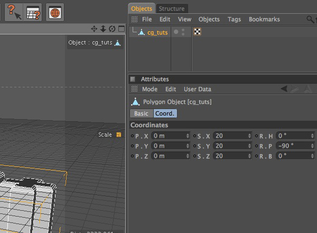
Task: Click the square icon beside Attributes title
Action: (x=133, y=79)
